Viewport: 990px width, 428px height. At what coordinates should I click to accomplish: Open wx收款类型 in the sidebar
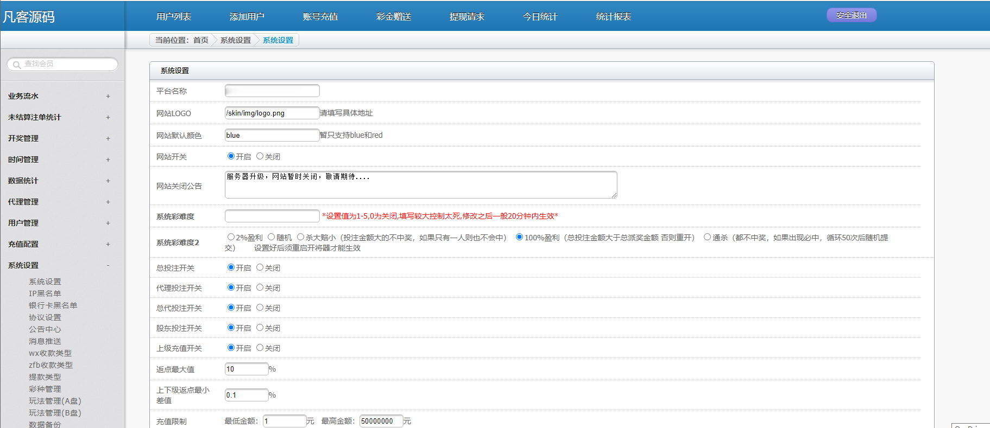51,353
